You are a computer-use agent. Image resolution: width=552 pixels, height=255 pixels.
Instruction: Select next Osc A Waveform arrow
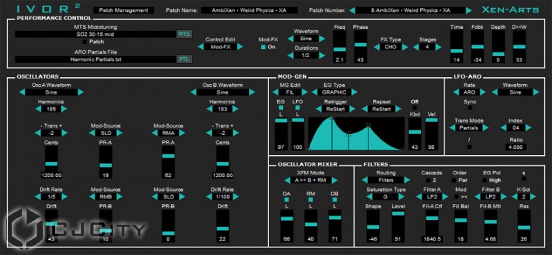coord(81,92)
